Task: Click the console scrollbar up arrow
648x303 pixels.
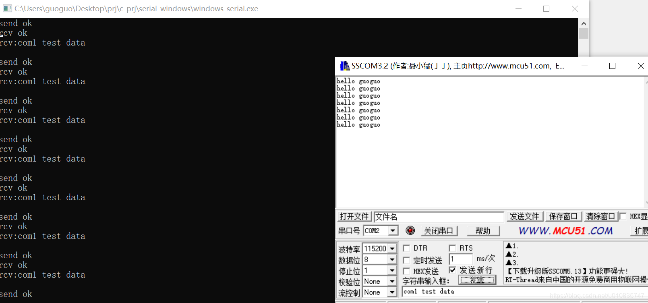Action: click(584, 23)
